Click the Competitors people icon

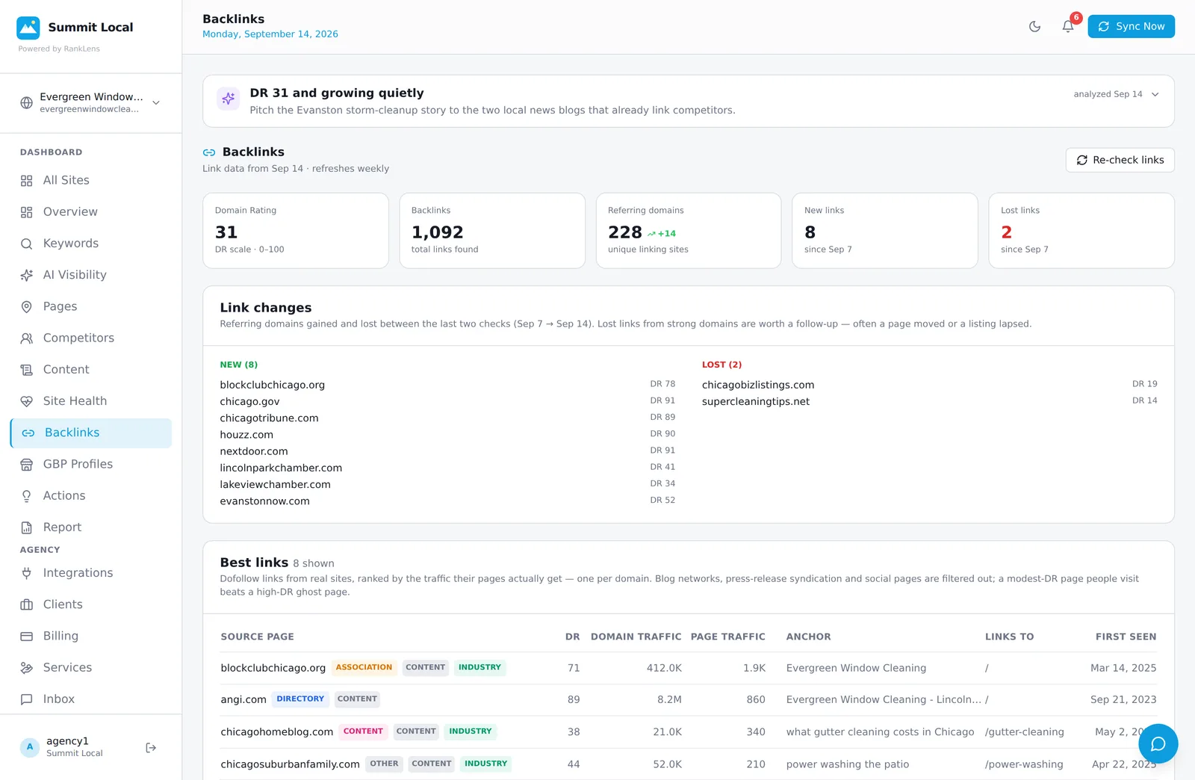(27, 338)
